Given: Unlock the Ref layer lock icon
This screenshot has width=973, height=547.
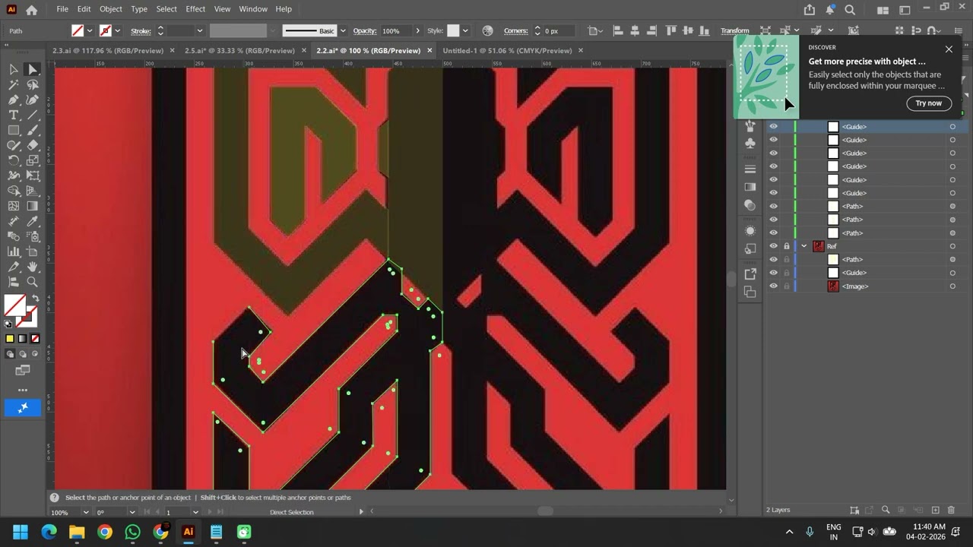Looking at the screenshot, I should (x=787, y=246).
